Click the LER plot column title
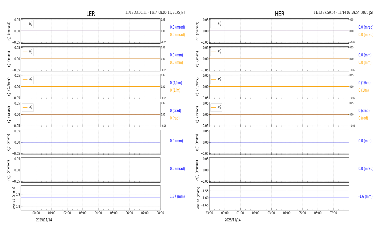377x231 pixels. (91, 14)
